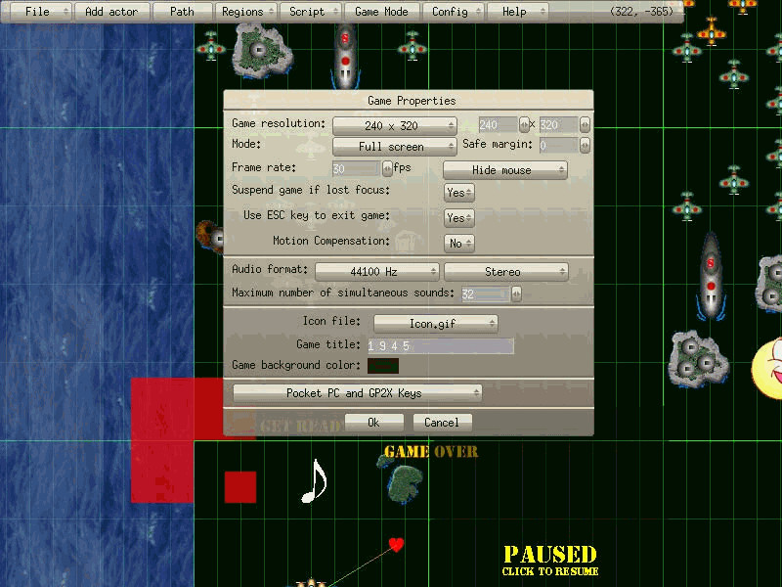Adjust the resolution width stepper
Viewport: 782px width, 587px height.
tap(524, 125)
